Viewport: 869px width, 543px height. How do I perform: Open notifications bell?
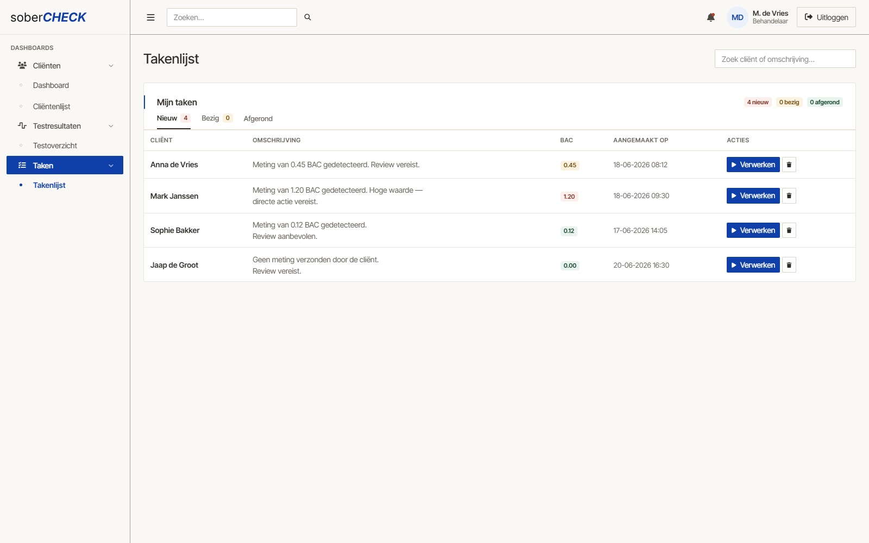(x=711, y=17)
